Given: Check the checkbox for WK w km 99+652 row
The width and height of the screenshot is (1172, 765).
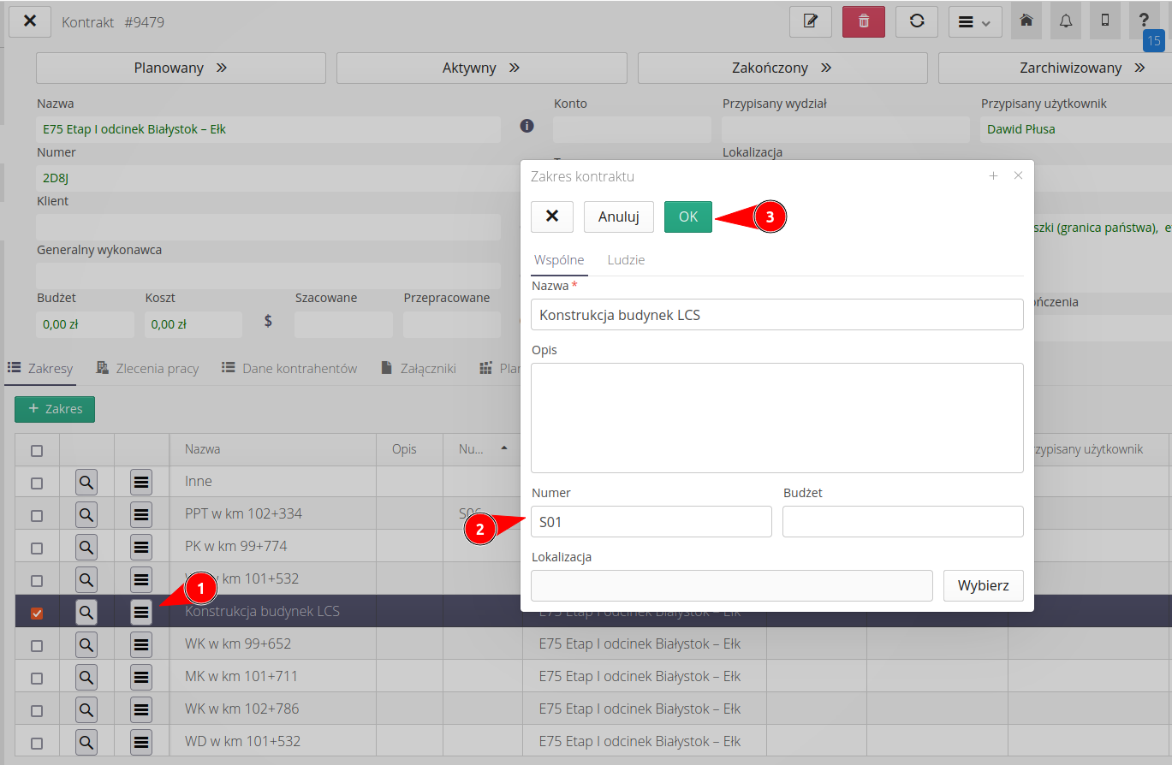Looking at the screenshot, I should (37, 644).
